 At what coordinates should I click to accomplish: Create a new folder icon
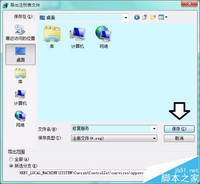click(153, 17)
